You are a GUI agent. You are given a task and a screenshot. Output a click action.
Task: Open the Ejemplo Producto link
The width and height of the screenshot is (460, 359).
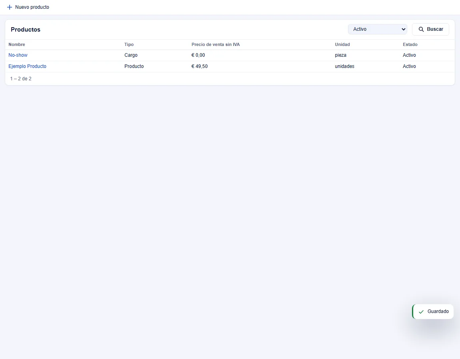coord(27,66)
